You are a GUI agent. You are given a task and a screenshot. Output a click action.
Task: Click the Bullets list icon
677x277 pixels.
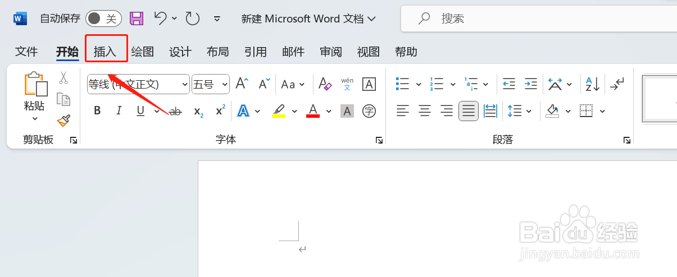402,84
